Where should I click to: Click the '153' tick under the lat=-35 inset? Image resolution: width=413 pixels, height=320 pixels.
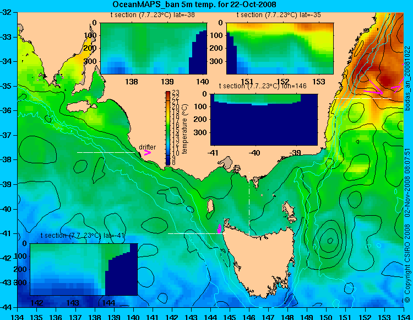[319, 82]
